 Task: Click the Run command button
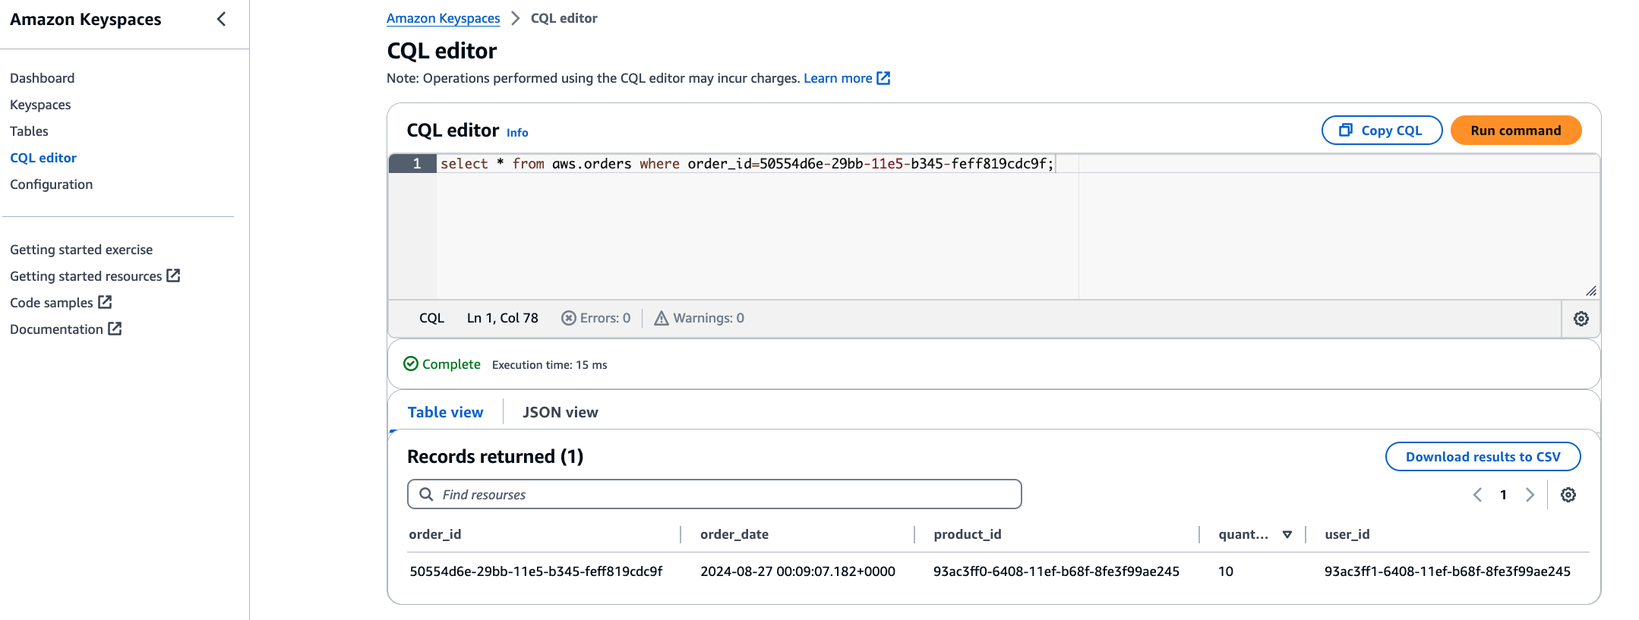(x=1516, y=130)
